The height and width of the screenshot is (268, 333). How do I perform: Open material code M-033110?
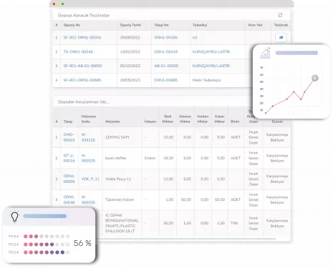[88, 137]
